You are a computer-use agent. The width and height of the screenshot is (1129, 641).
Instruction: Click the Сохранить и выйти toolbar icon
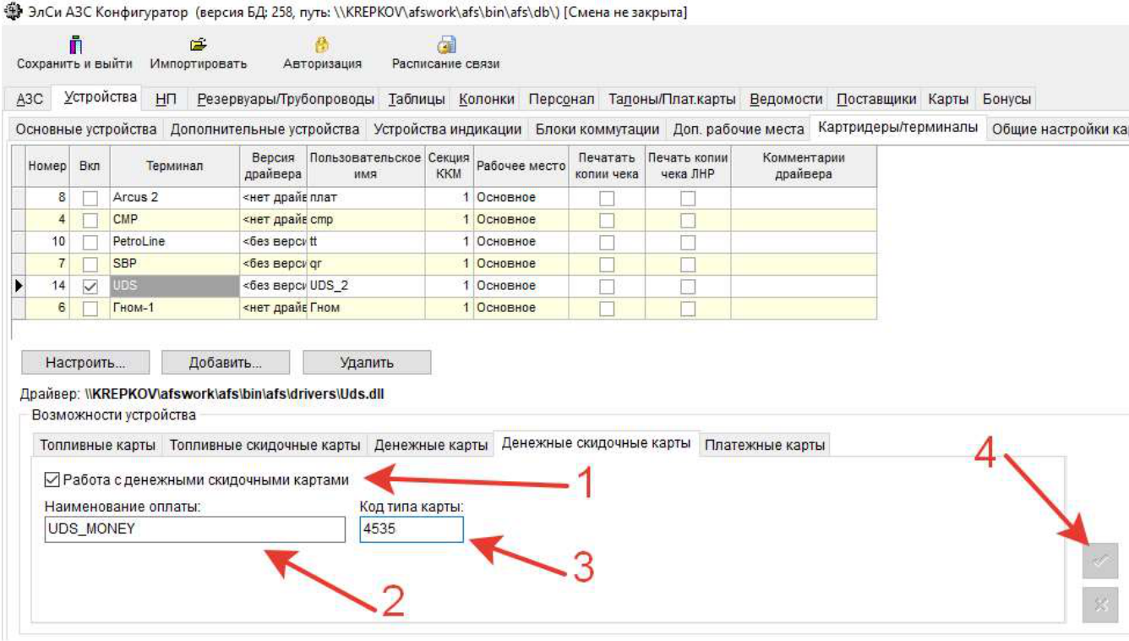point(74,44)
